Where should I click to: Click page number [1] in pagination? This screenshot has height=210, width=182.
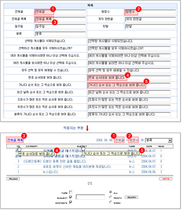point(90,183)
